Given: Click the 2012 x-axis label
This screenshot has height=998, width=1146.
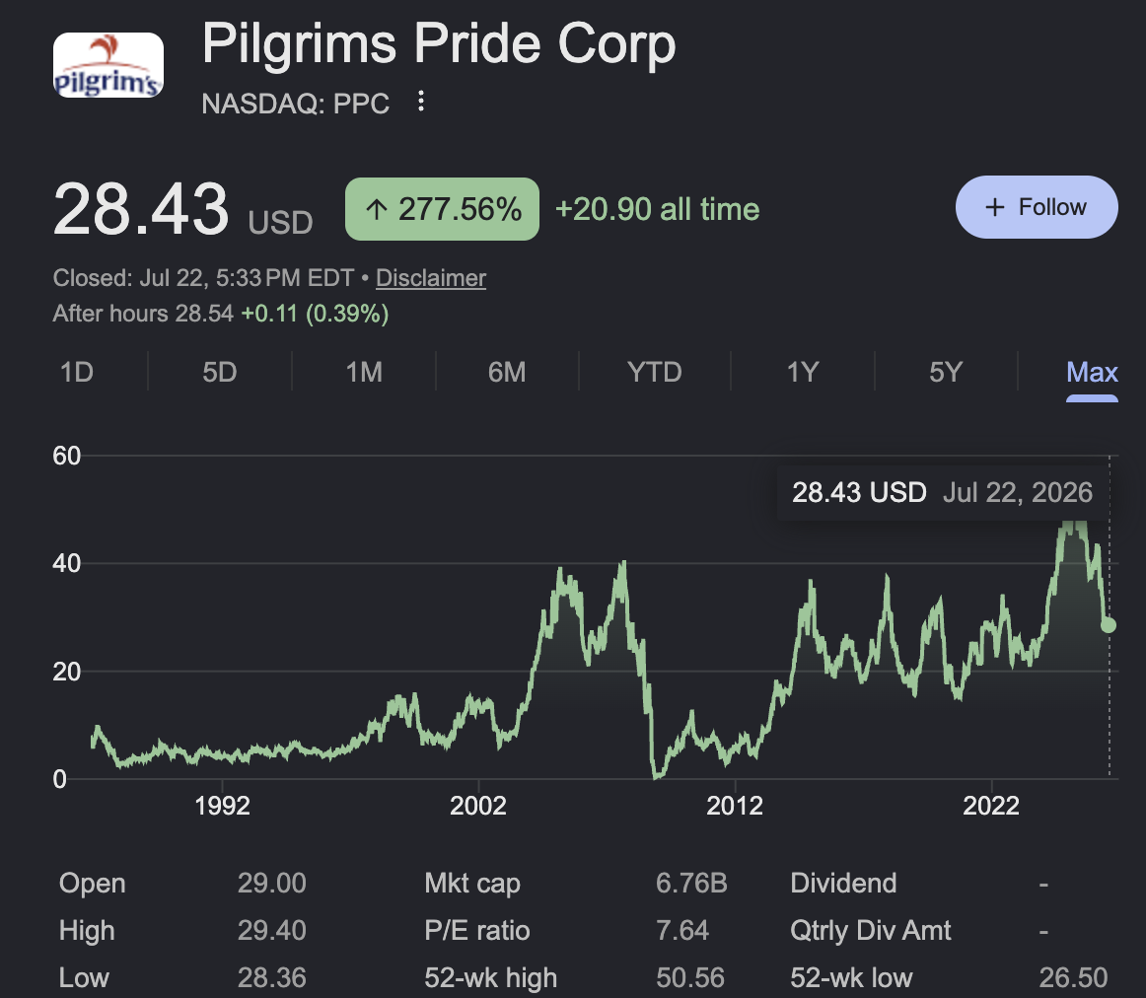Looking at the screenshot, I should [735, 805].
